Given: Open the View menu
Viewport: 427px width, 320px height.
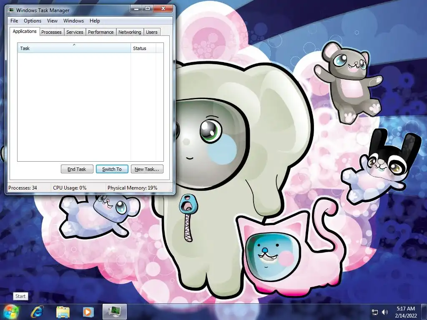Looking at the screenshot, I should [x=52, y=21].
